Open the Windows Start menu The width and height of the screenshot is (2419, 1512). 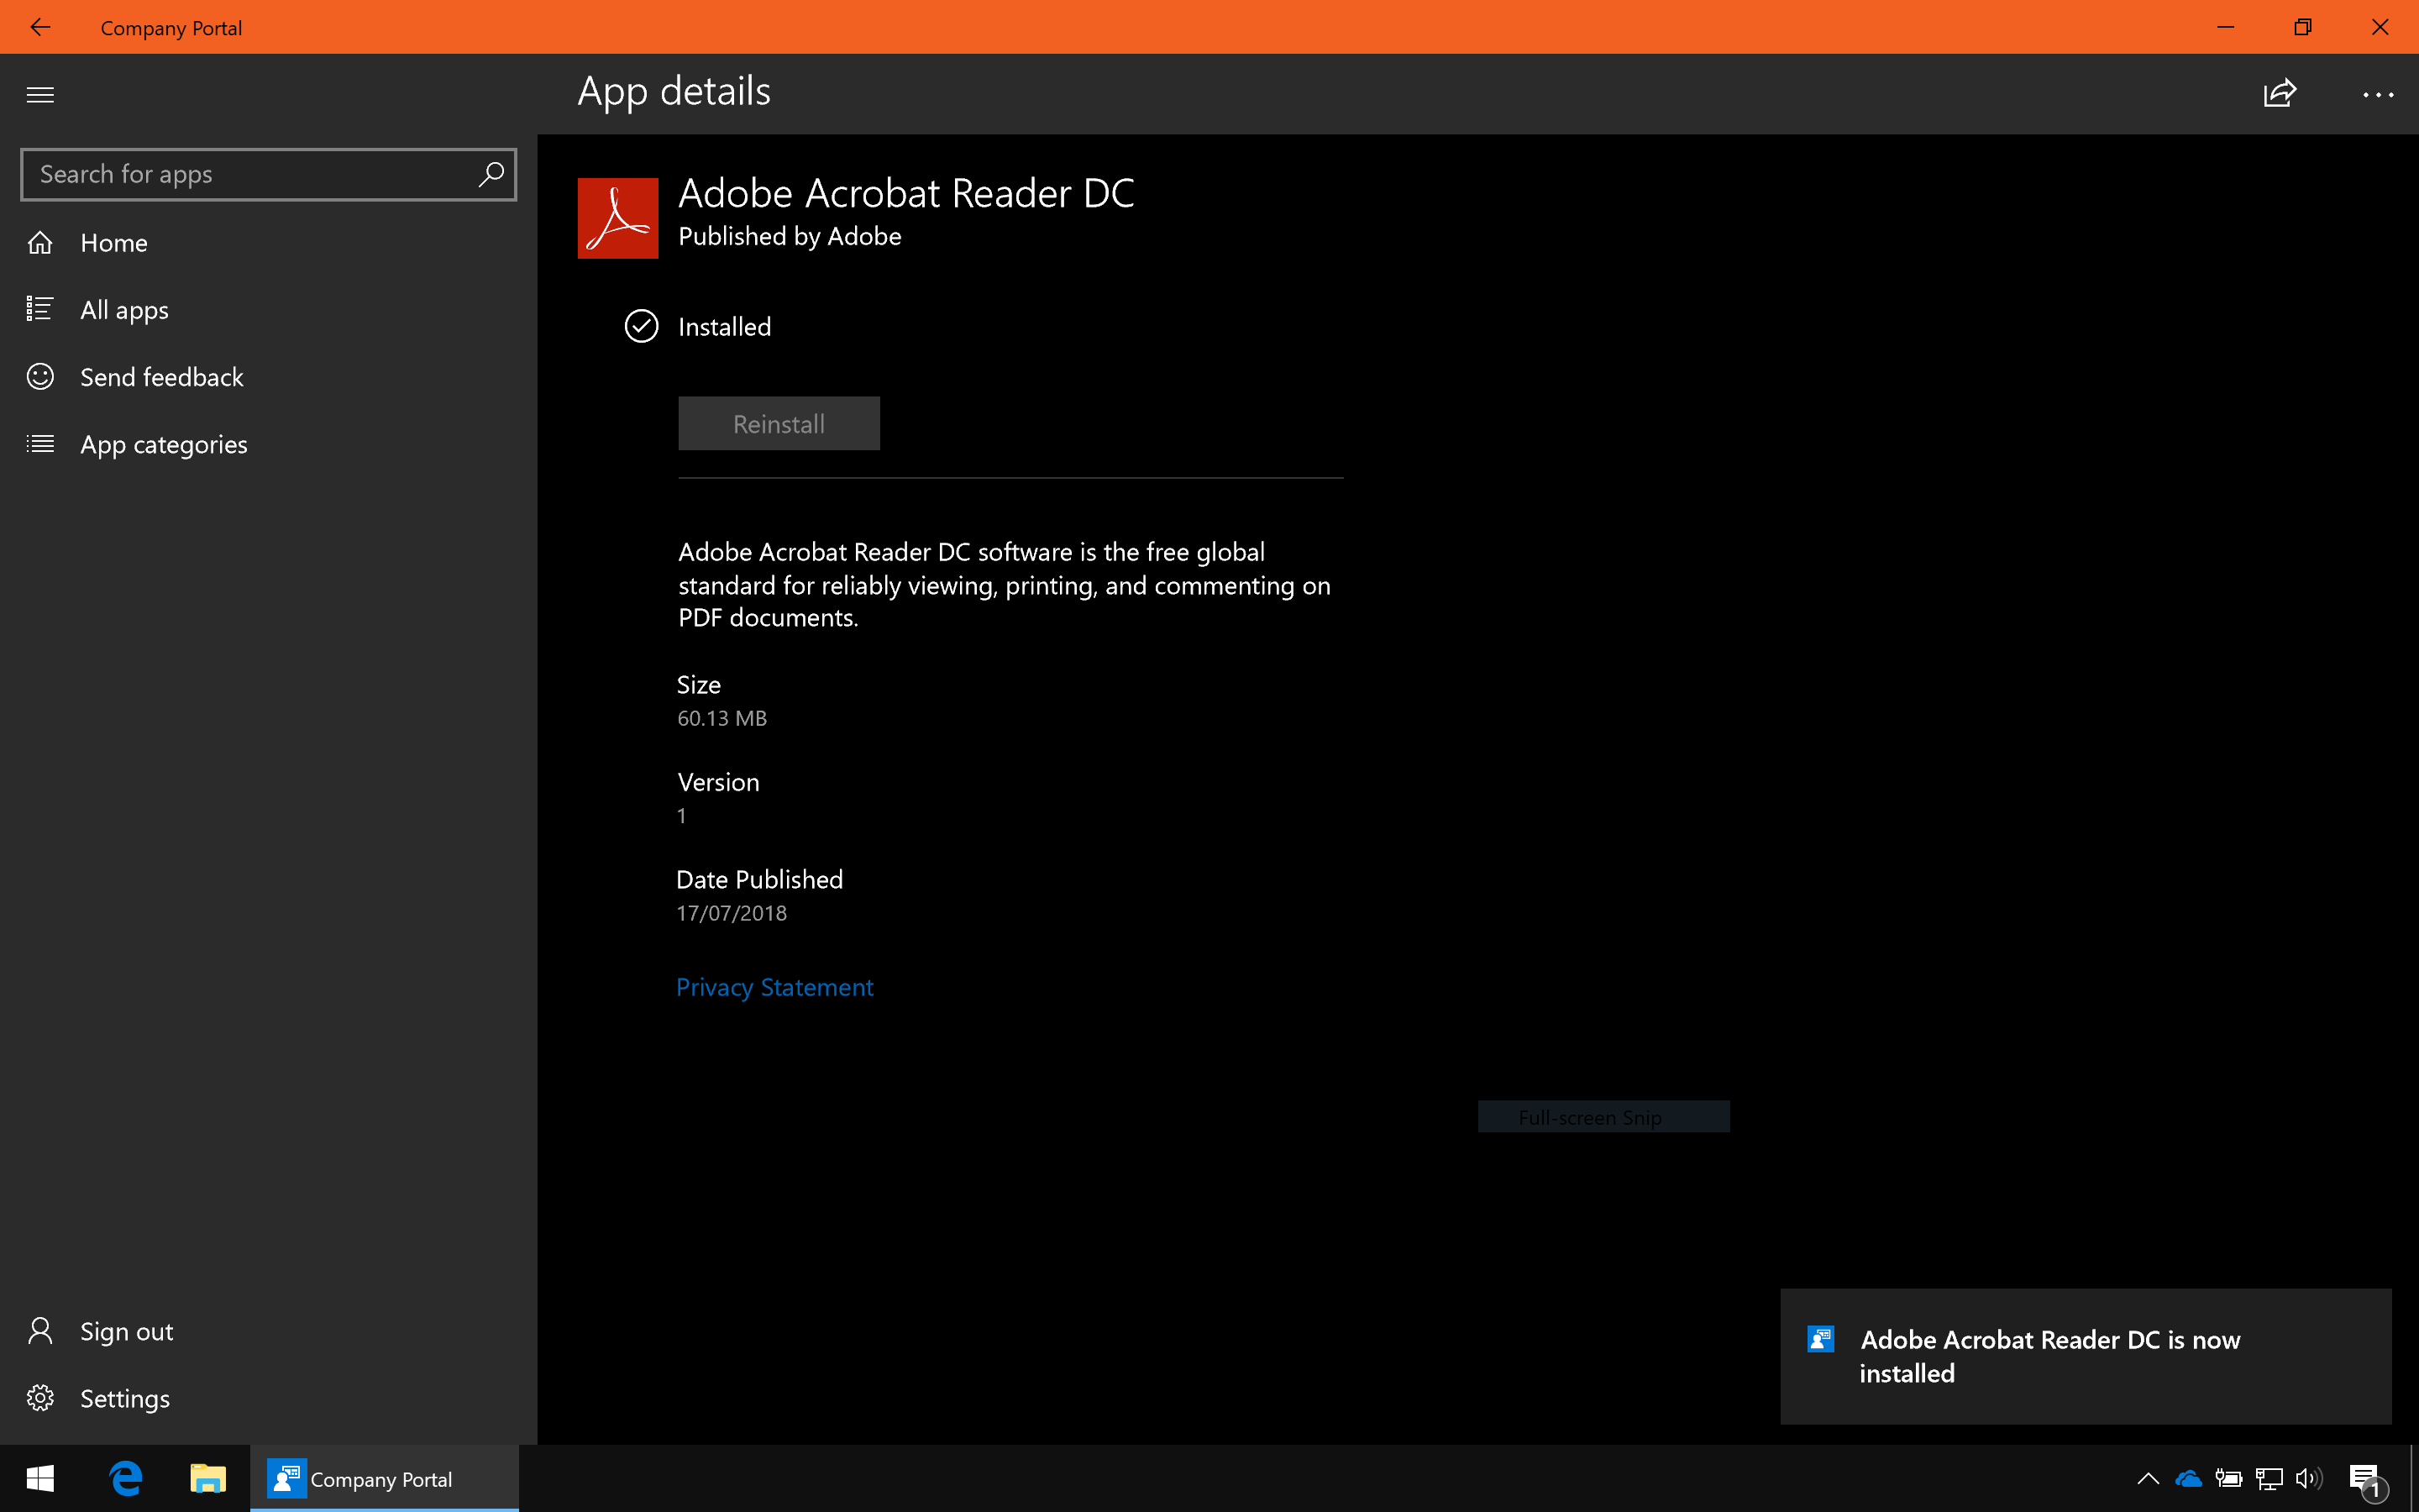click(40, 1478)
